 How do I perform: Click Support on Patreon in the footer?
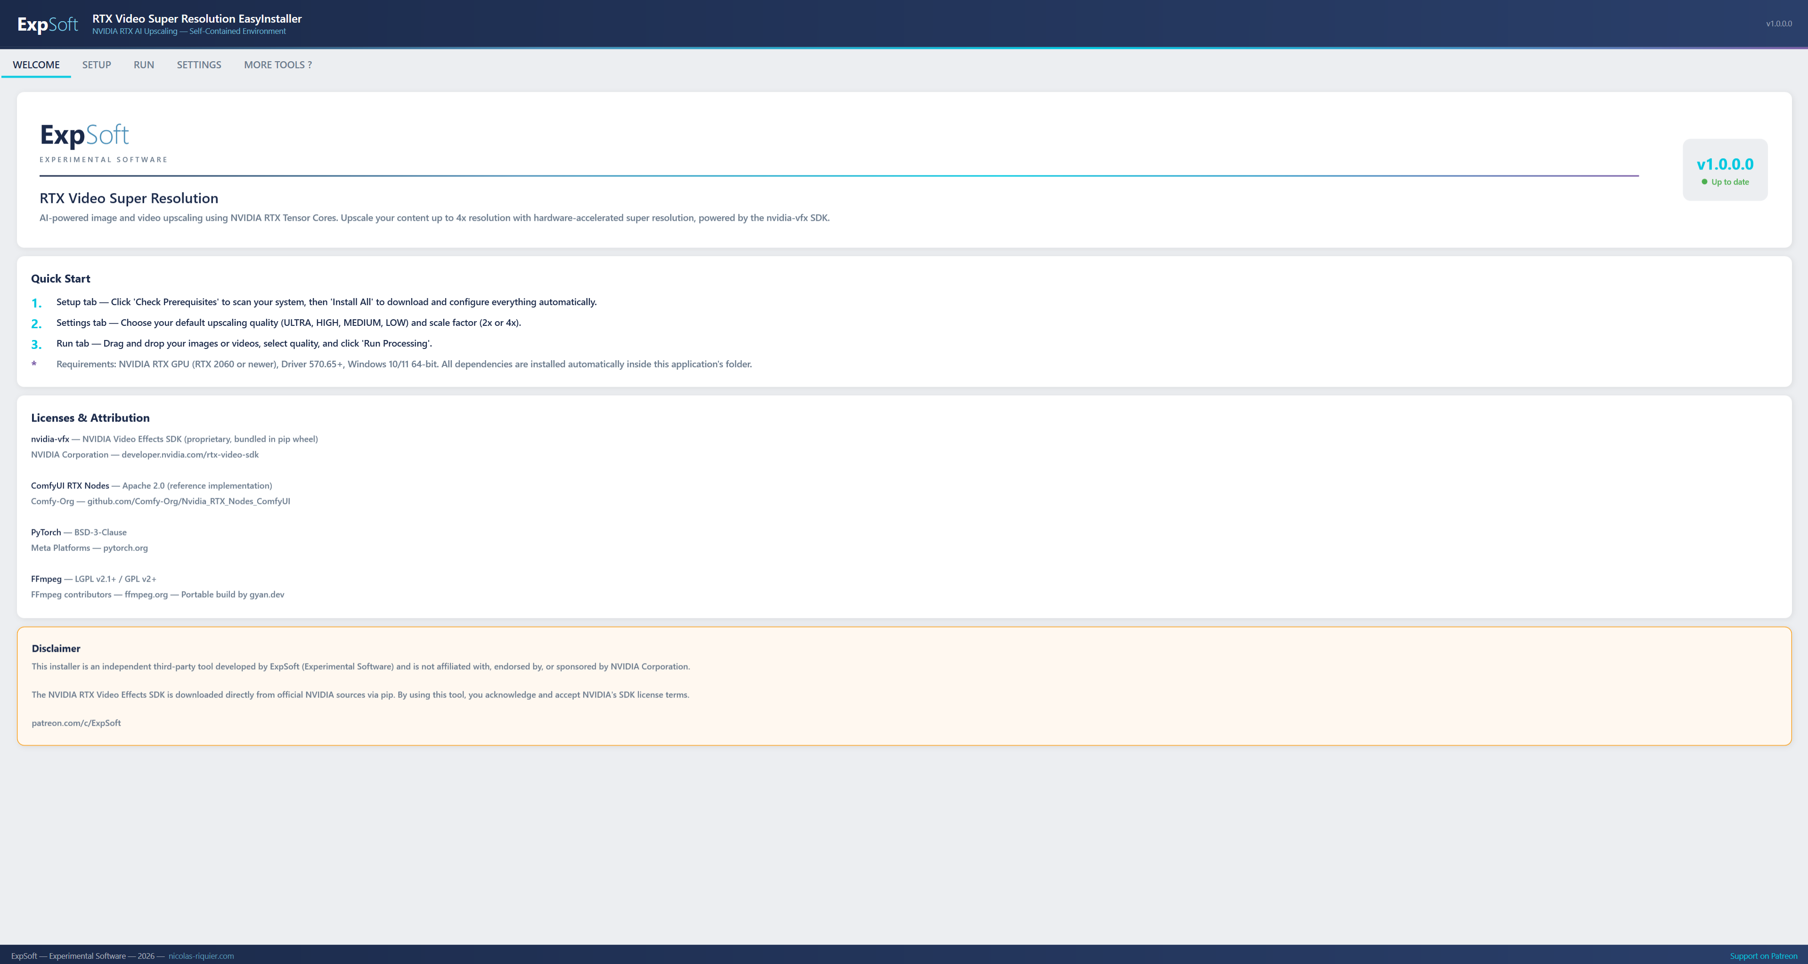[x=1763, y=956]
